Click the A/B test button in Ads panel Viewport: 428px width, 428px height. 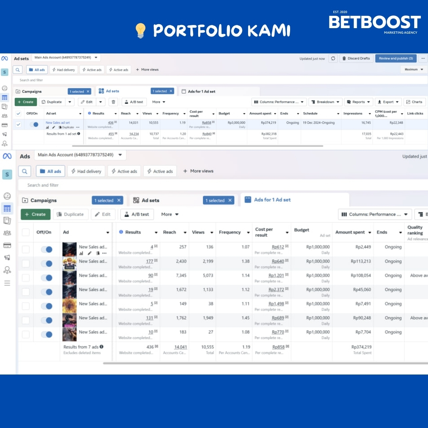(x=137, y=214)
